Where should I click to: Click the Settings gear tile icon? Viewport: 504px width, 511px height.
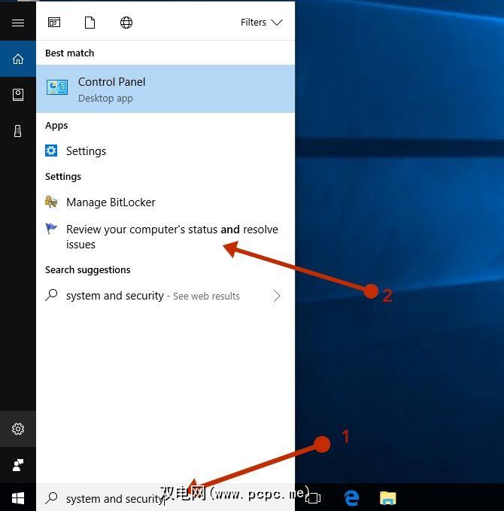tap(51, 151)
